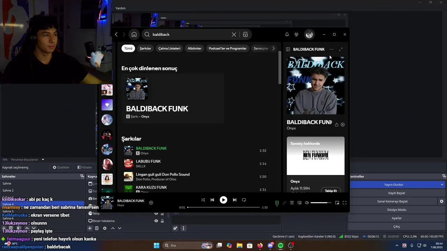This screenshot has height=251, width=447.
Task: Seek in the Spotify track progress bar
Action: click(223, 207)
